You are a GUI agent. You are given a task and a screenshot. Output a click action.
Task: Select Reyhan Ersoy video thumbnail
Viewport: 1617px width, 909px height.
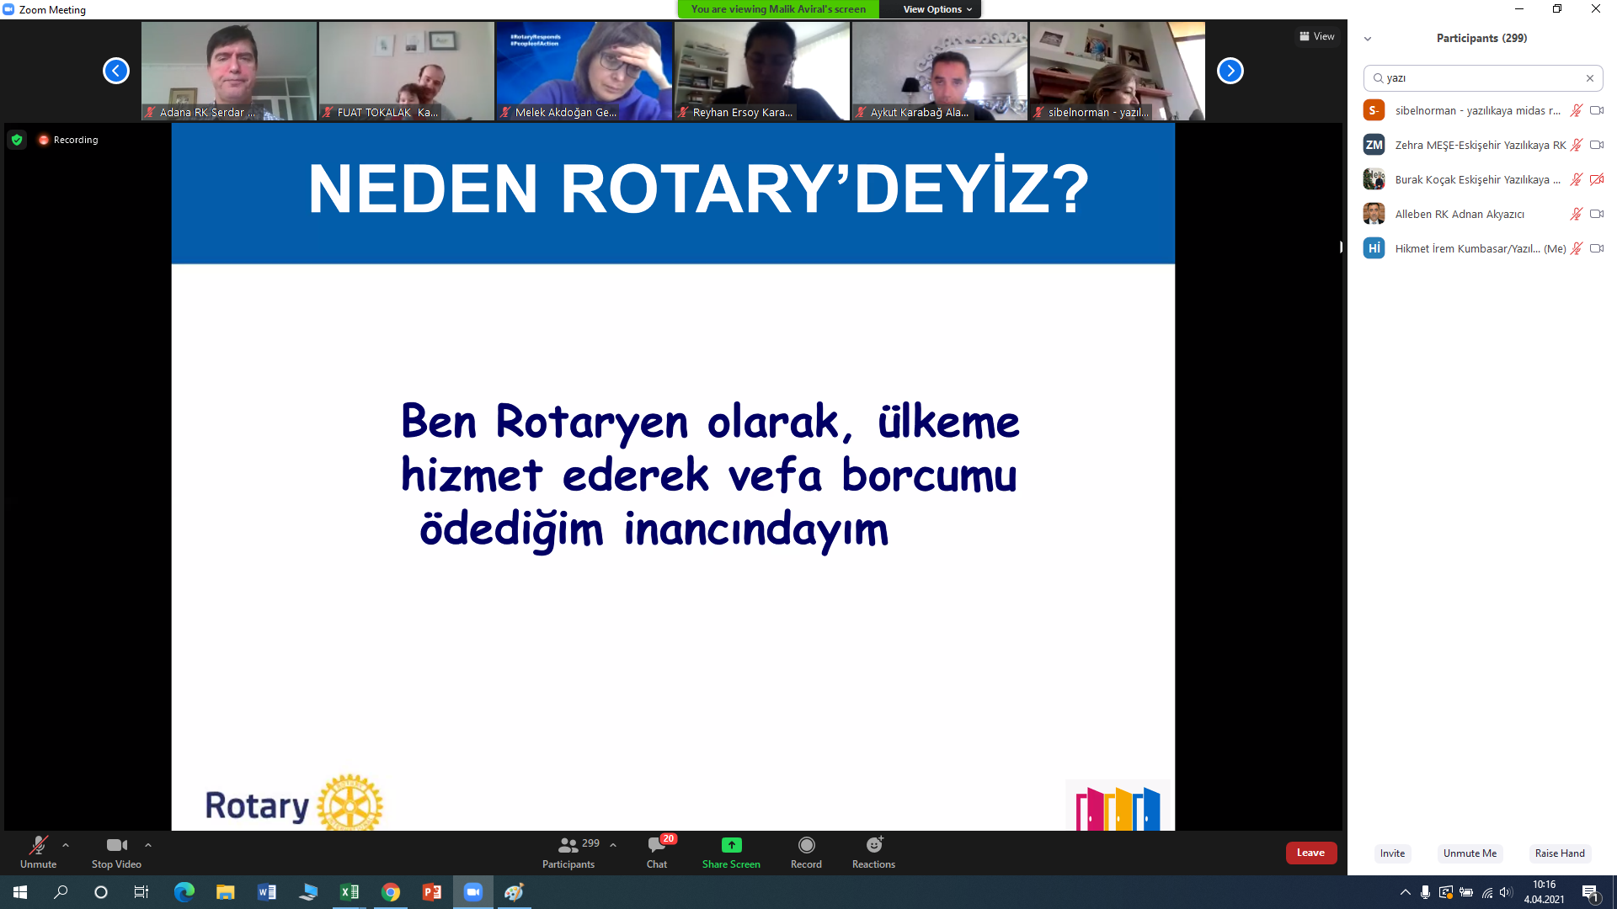pyautogui.click(x=762, y=71)
